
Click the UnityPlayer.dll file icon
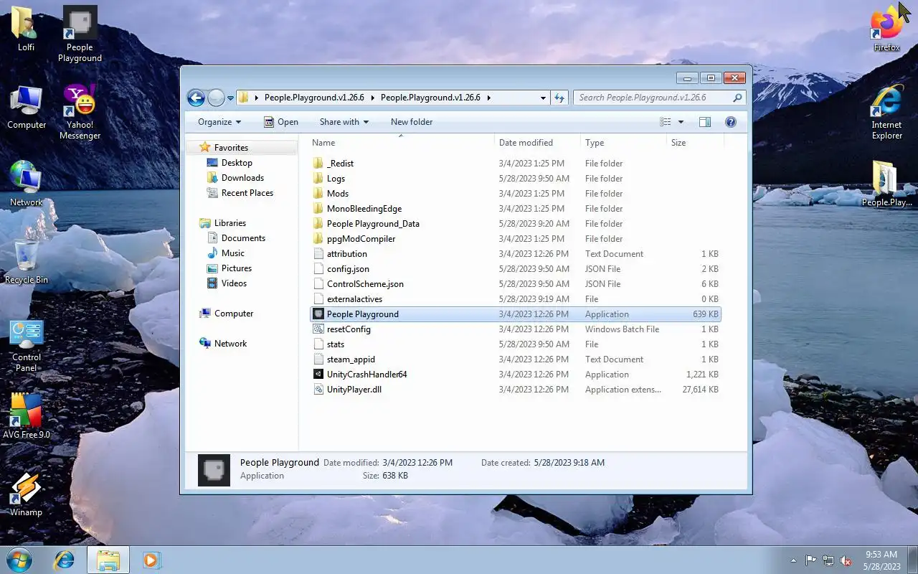(319, 390)
